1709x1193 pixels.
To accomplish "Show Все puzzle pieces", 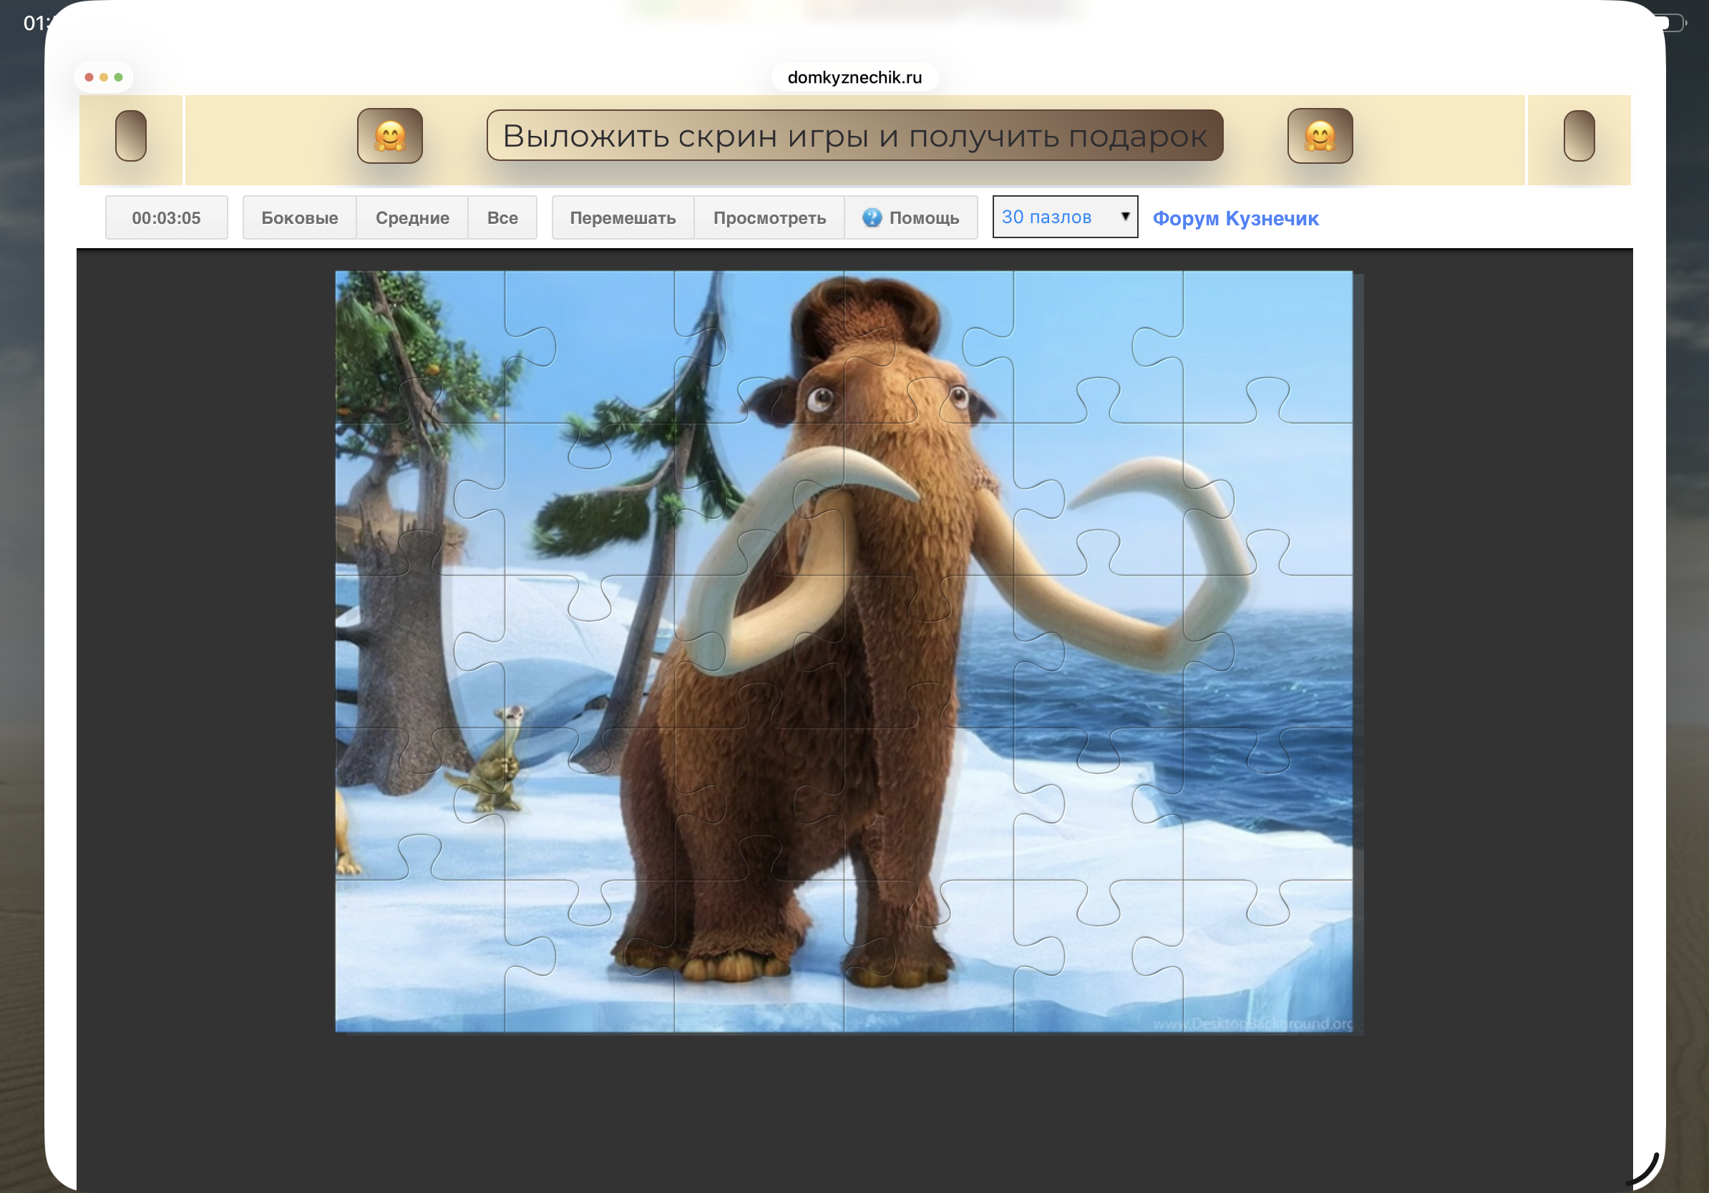I will click(x=502, y=218).
